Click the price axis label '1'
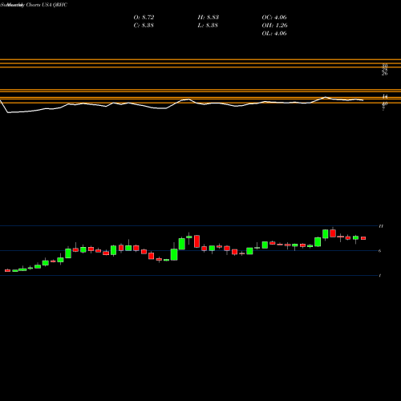Viewport: 401px width, 401px height. [x=380, y=276]
